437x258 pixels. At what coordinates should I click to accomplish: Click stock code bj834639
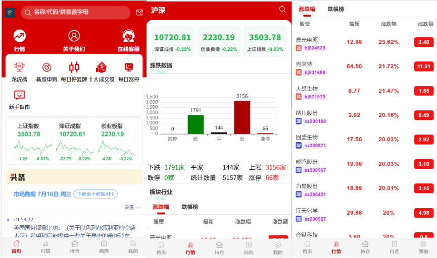pos(315,48)
